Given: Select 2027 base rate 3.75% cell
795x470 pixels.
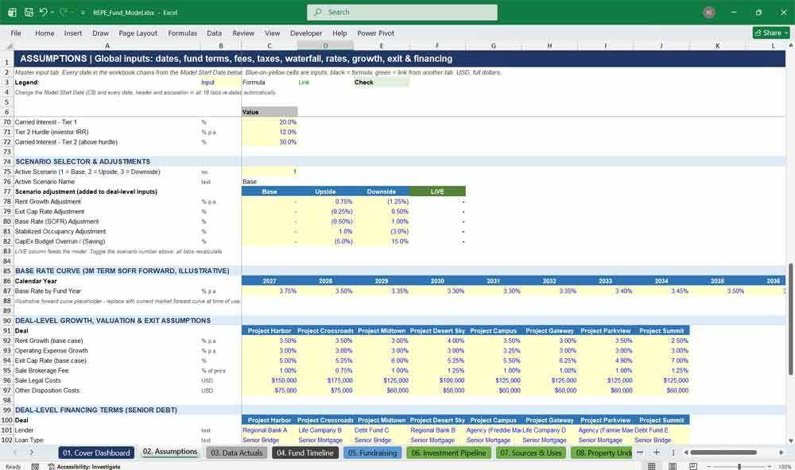Looking at the screenshot, I should pyautogui.click(x=270, y=291).
